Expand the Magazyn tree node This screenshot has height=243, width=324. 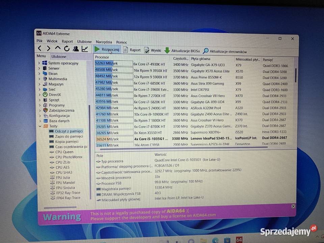(x=39, y=84)
